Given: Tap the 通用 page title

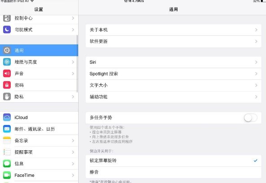Looking at the screenshot, I should click(x=173, y=9).
